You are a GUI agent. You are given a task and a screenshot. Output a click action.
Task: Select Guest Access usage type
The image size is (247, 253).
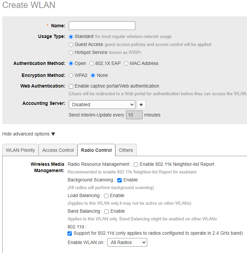coord(71,45)
